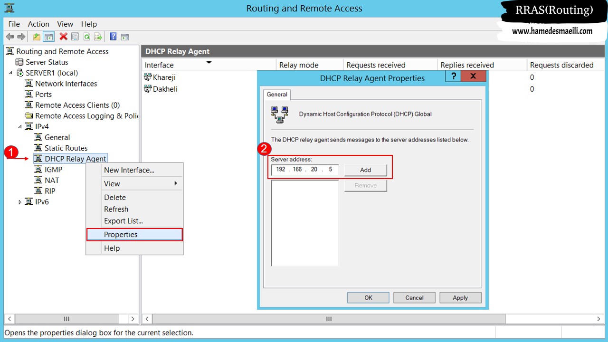Choose Properties from context menu
608x342 pixels.
click(135, 235)
